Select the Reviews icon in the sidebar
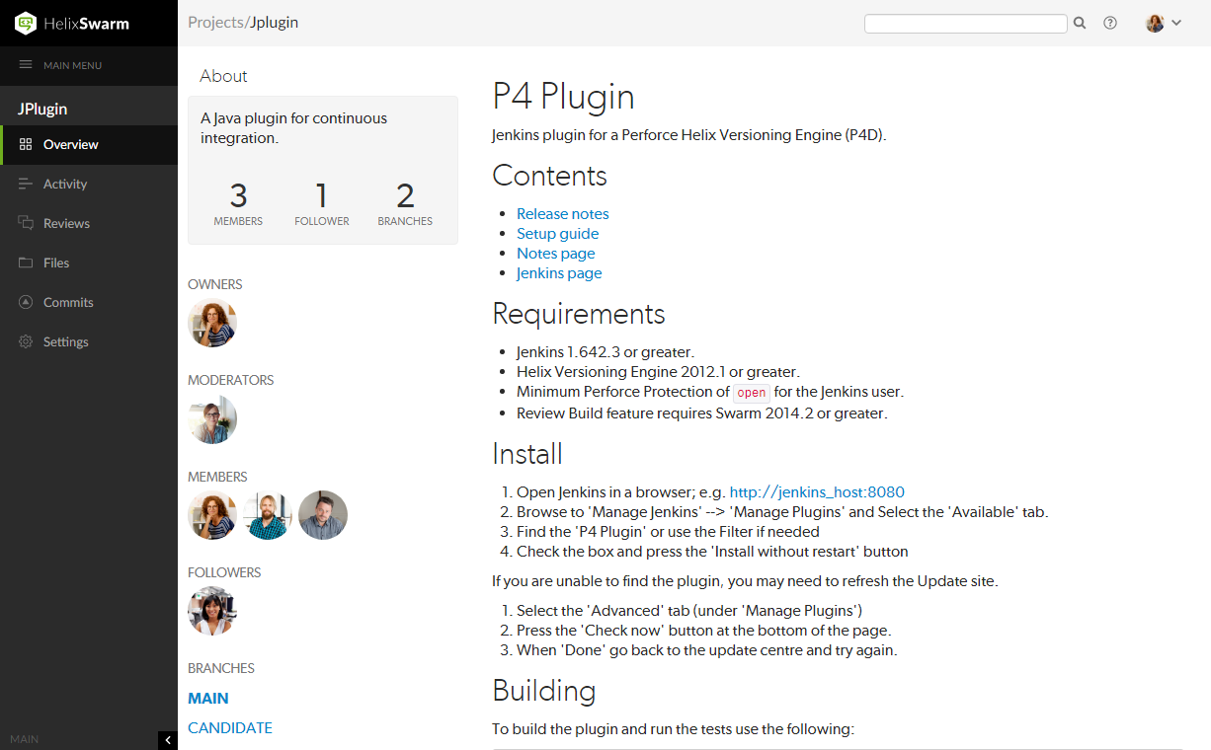 (x=25, y=223)
